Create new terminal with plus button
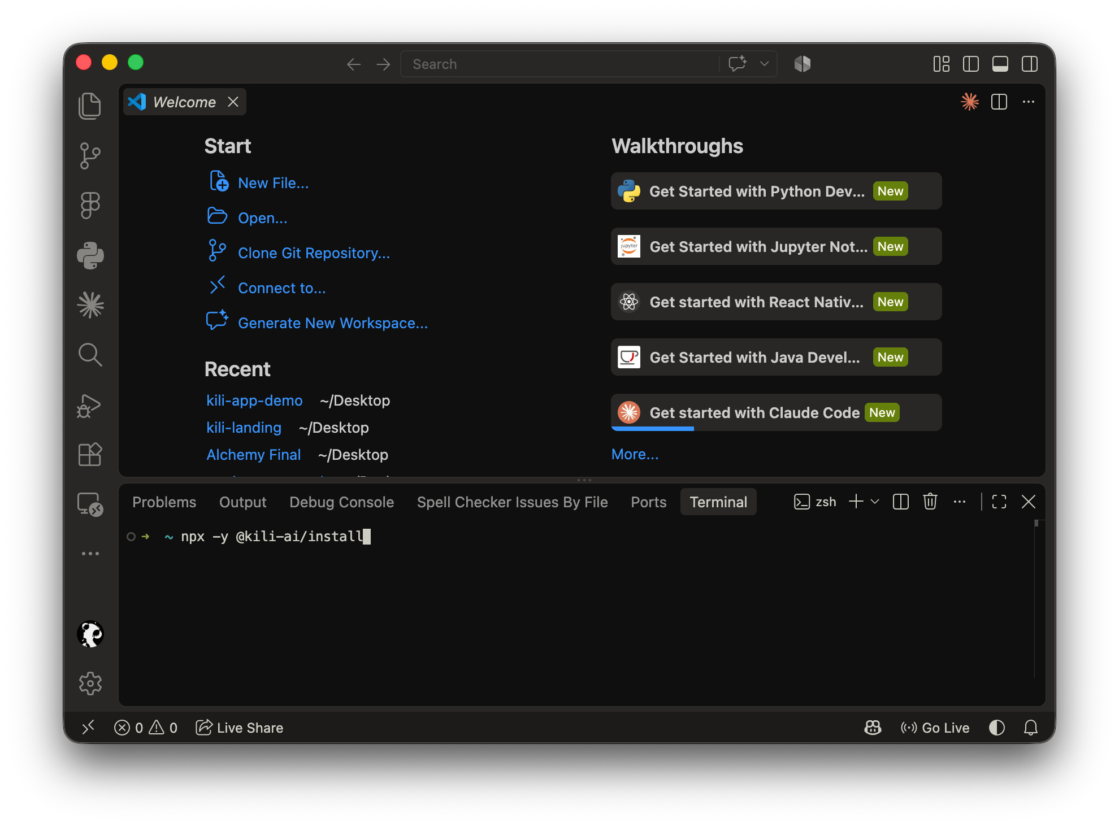Screen dimensions: 1119x827 click(856, 502)
